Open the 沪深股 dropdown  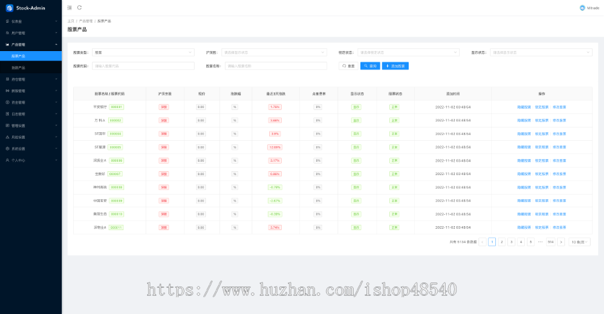click(274, 52)
